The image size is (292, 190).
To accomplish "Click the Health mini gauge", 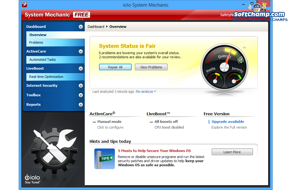I will 215,79.
